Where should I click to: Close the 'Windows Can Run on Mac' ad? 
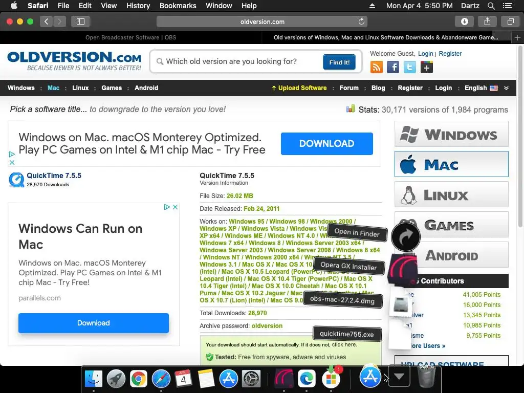pyautogui.click(x=175, y=207)
